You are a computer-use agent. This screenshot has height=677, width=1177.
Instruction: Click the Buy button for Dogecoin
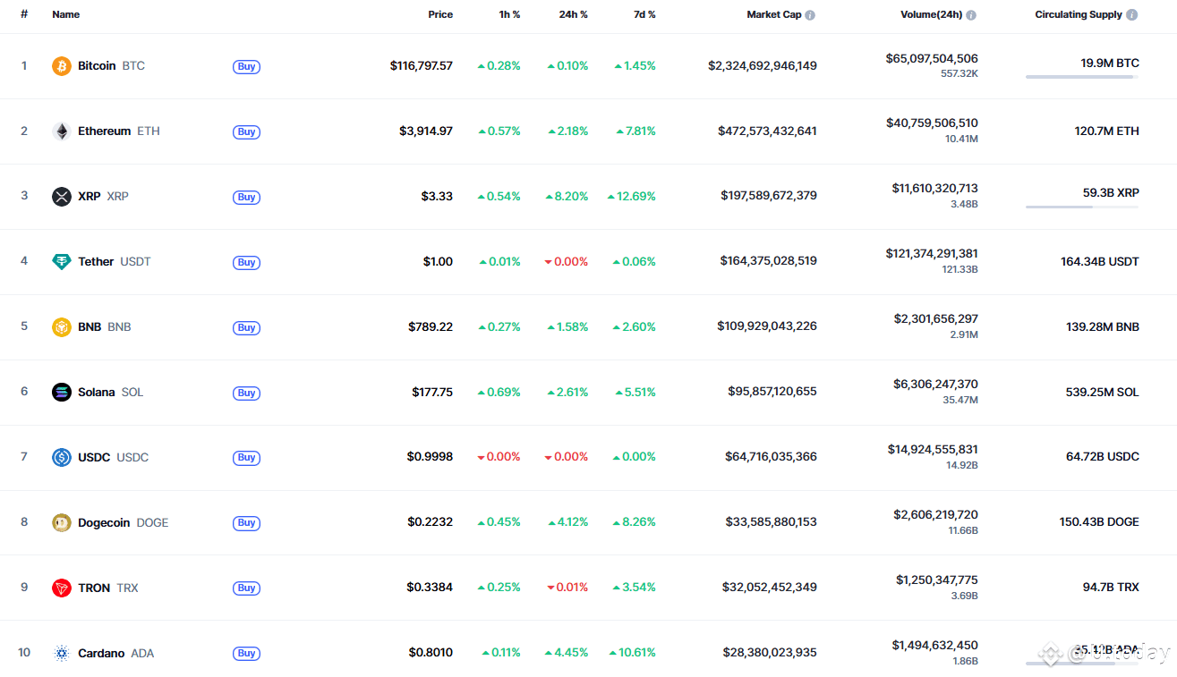point(247,522)
